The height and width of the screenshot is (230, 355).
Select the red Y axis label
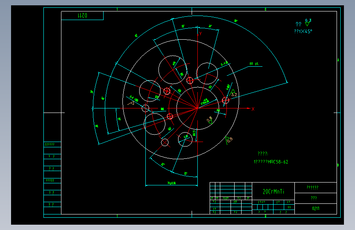(200, 34)
